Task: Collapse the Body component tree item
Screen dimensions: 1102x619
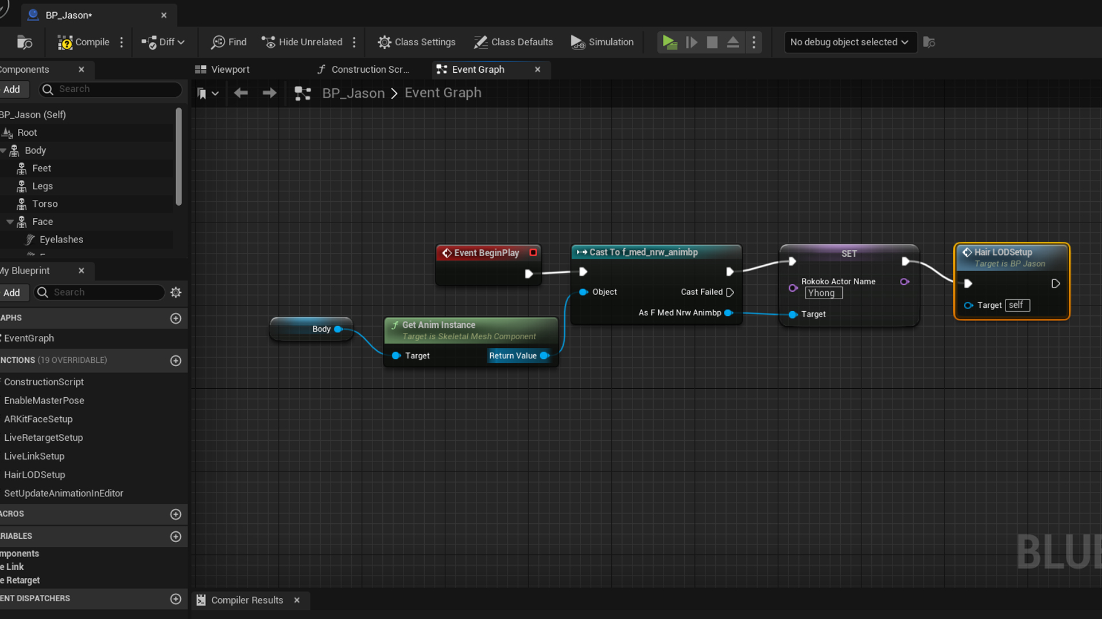Action: click(x=3, y=150)
